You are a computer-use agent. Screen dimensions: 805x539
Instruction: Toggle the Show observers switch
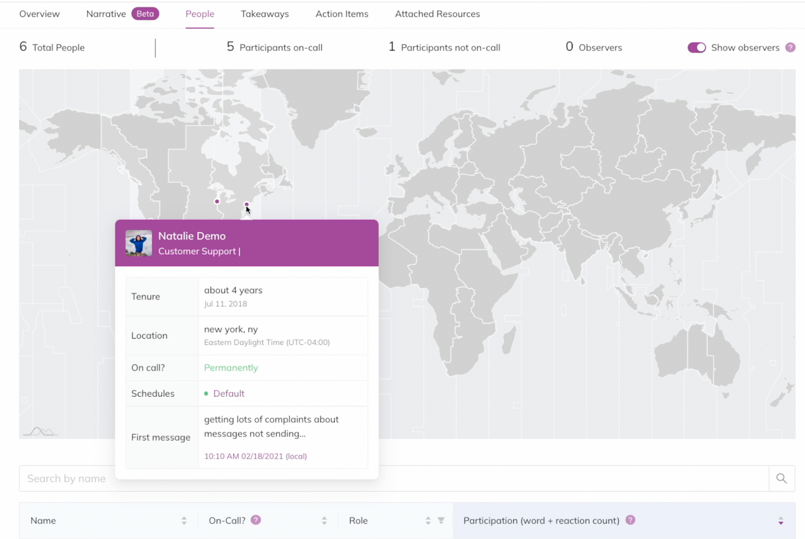[x=696, y=47]
